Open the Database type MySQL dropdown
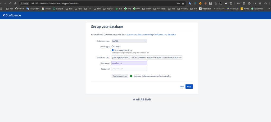271x122 pixels. [129, 41]
